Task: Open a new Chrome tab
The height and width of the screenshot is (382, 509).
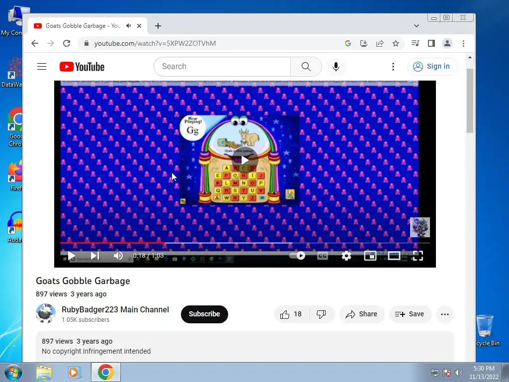Action: click(158, 26)
